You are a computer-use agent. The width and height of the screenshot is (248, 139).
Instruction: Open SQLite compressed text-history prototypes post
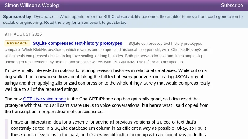pyautogui.click(x=77, y=43)
